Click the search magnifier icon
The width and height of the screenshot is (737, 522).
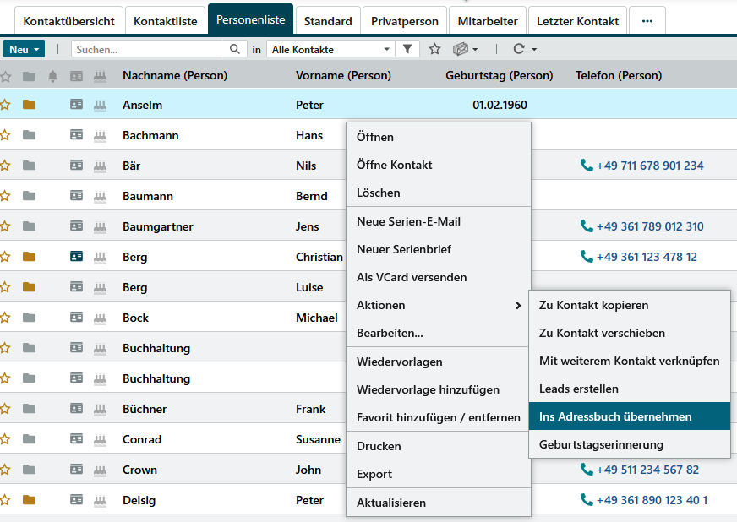tap(235, 50)
